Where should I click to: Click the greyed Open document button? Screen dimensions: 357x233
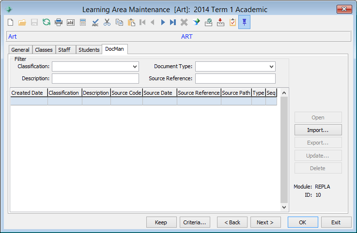coord(318,117)
